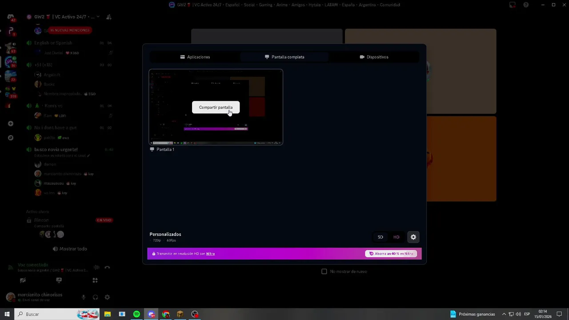Image resolution: width=569 pixels, height=320 pixels.
Task: Open the Discover servers compass icon
Action: coord(11,138)
